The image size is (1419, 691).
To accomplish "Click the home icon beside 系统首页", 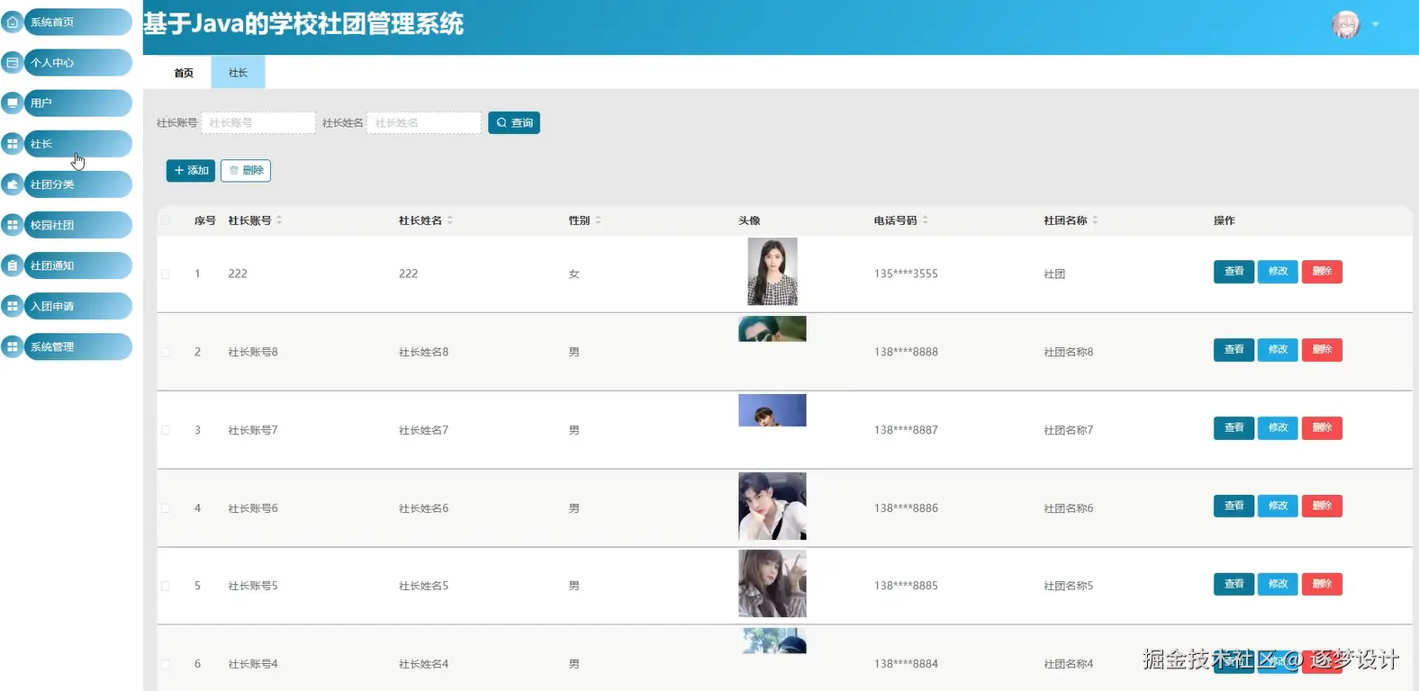I will click(x=13, y=22).
